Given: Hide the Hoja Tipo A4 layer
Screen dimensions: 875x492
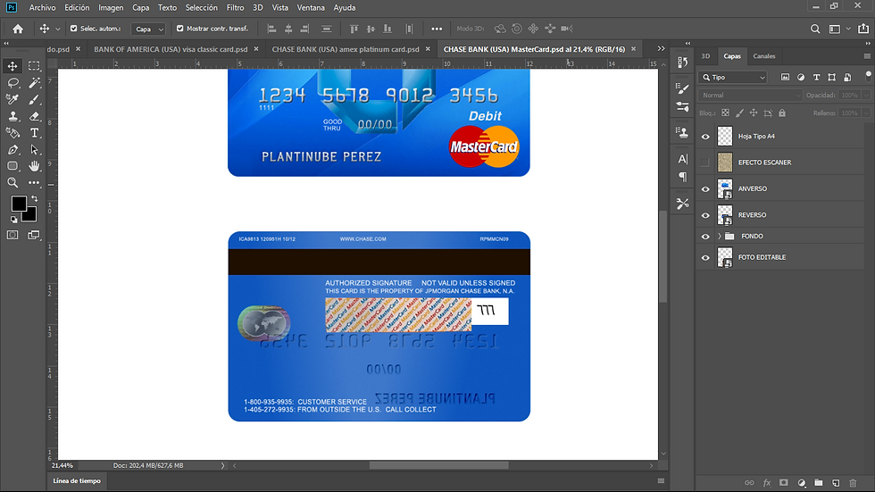Looking at the screenshot, I should pyautogui.click(x=705, y=137).
